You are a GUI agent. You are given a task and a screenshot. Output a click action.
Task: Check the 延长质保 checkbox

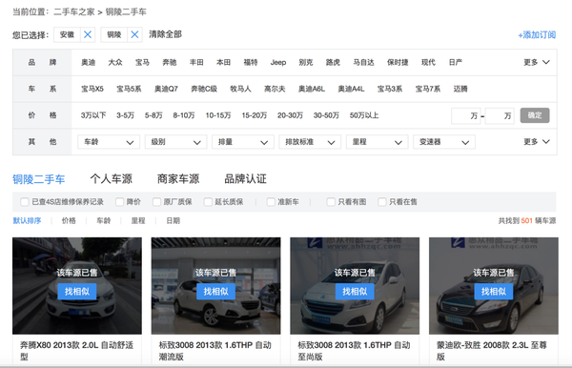click(208, 202)
